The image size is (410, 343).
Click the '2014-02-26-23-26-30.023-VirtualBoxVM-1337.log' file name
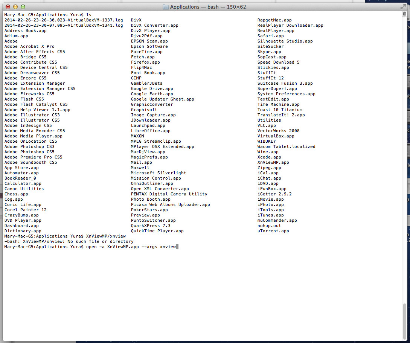pyautogui.click(x=64, y=20)
